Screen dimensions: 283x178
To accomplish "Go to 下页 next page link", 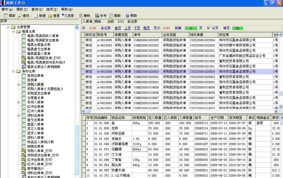I will [x=137, y=28].
